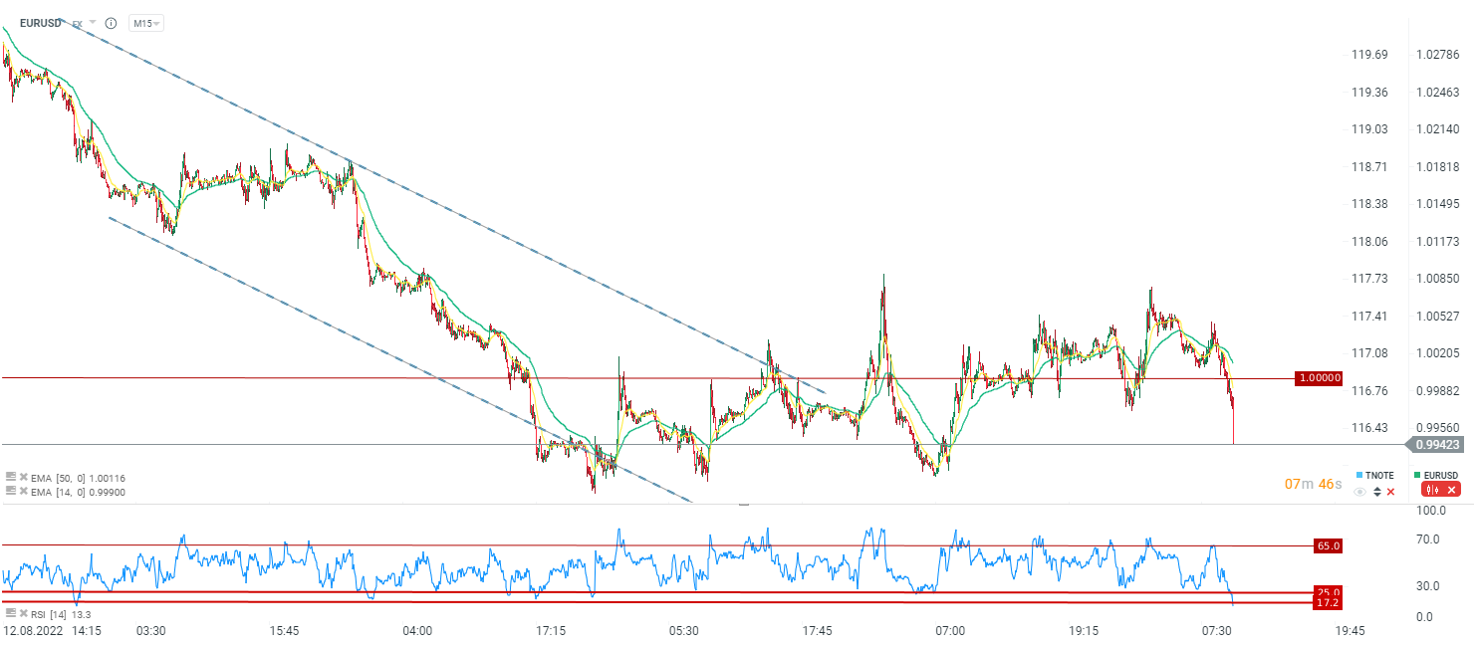Open the instrument info icon next to EURUSD

tap(111, 23)
